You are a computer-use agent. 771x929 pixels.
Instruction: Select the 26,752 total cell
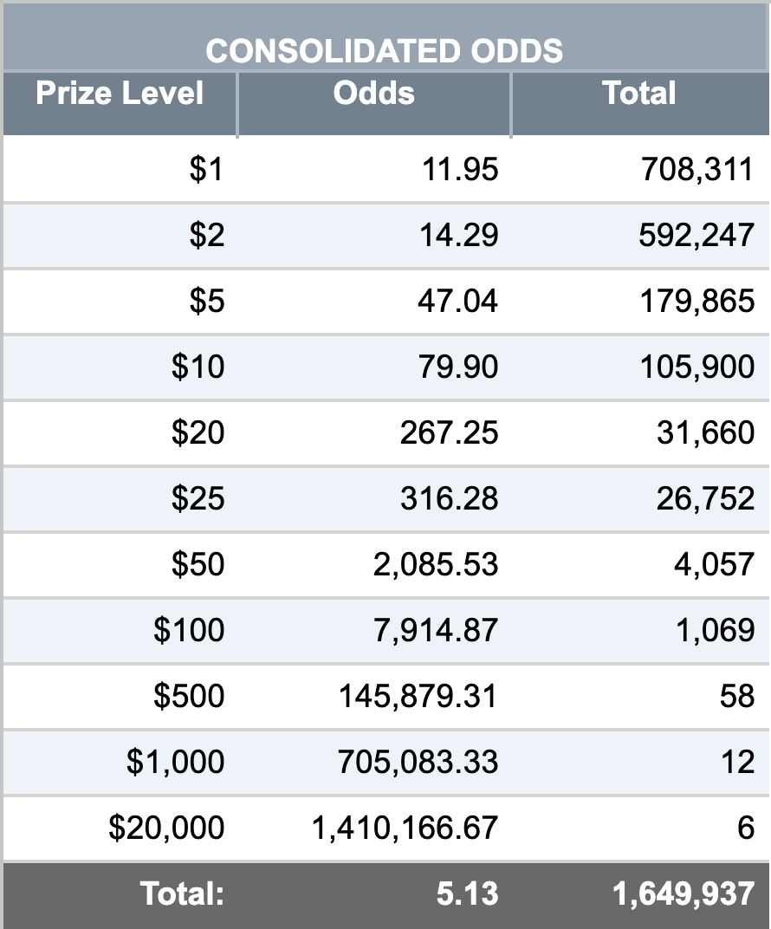[x=705, y=498]
